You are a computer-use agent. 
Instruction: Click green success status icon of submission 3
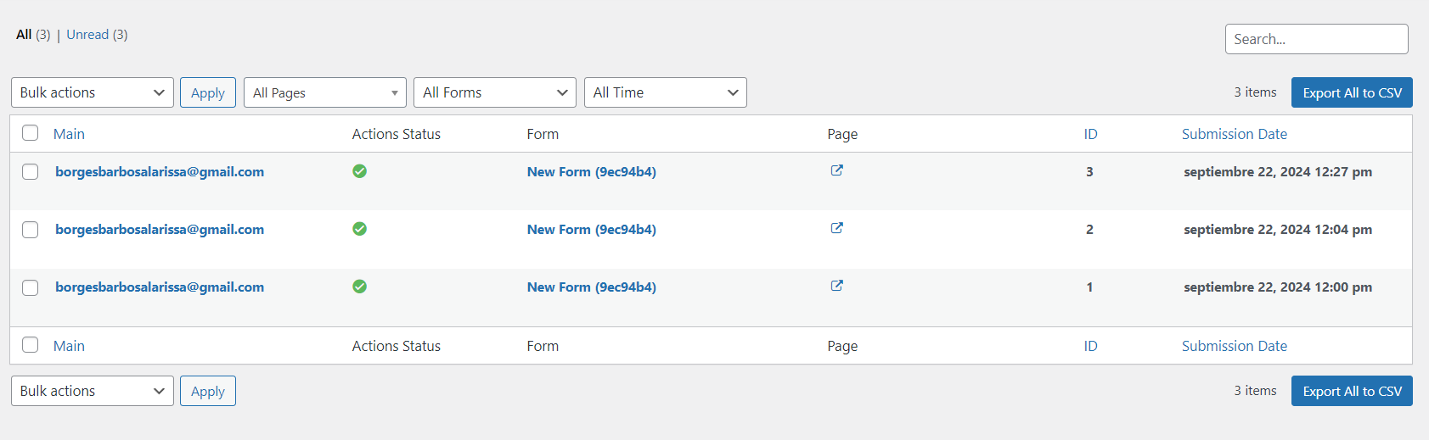pyautogui.click(x=360, y=171)
